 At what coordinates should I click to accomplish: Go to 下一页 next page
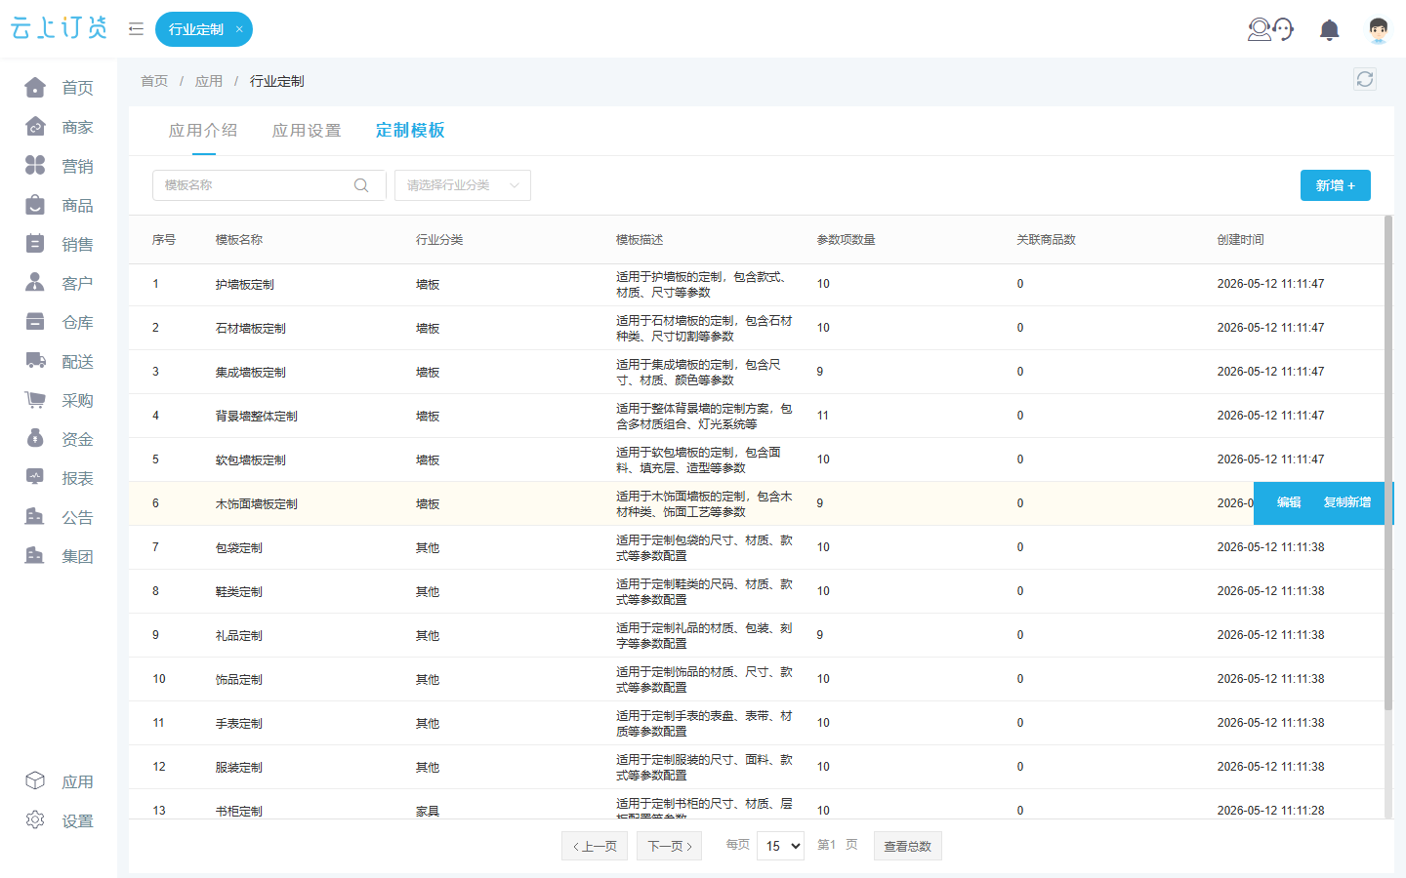pyautogui.click(x=670, y=846)
